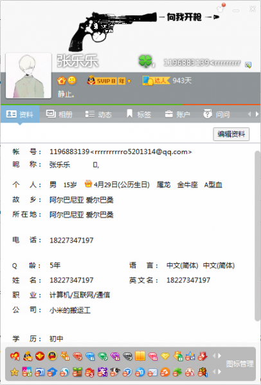This screenshot has width=261, height=385.
Task: Click the penguin annual-member icon in icon tray
Action: click(x=28, y=356)
